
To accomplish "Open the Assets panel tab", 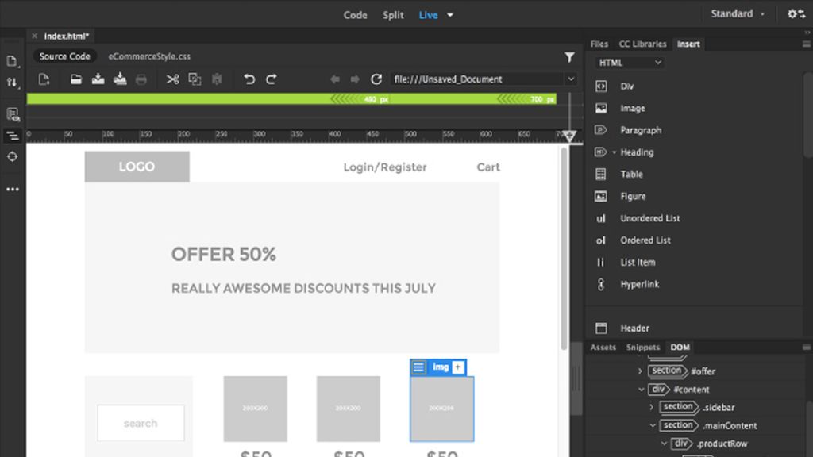I will pyautogui.click(x=603, y=347).
